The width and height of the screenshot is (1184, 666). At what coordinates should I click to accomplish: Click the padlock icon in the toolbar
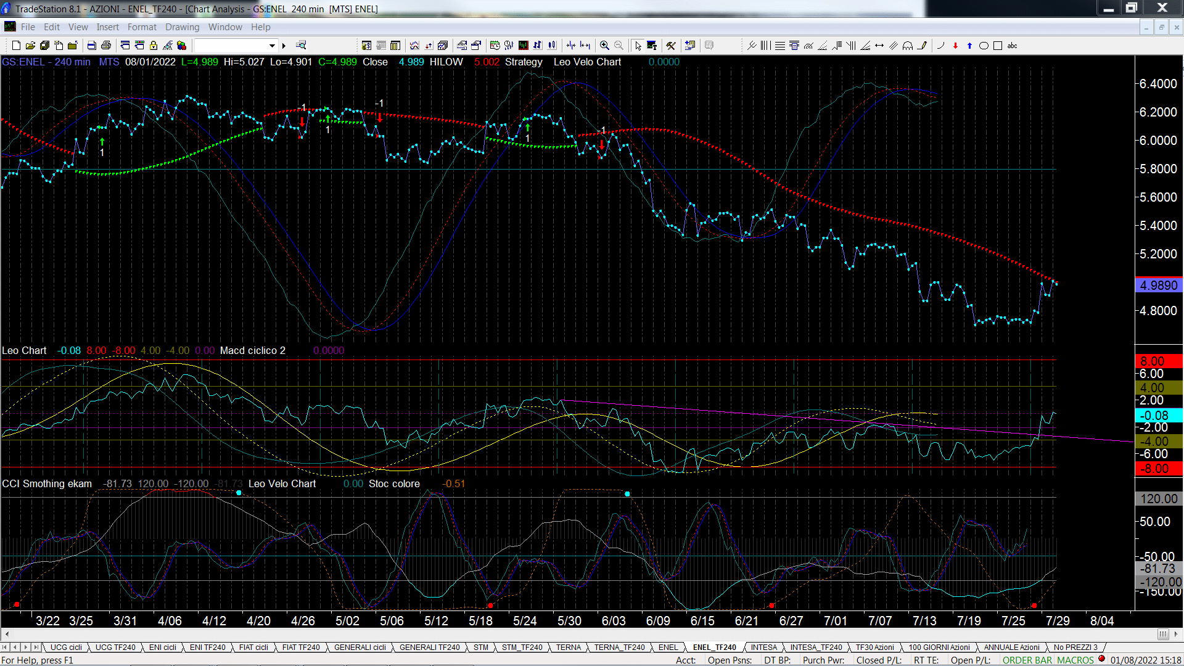pyautogui.click(x=154, y=45)
